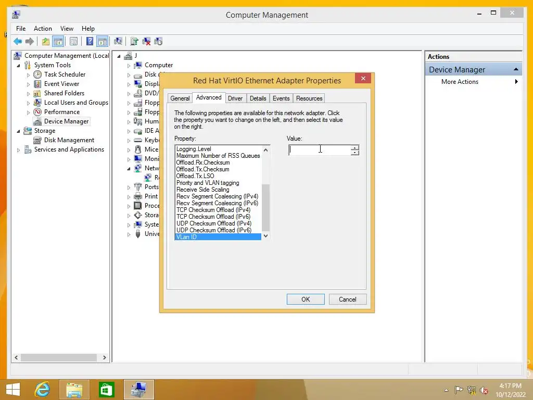Image resolution: width=533 pixels, height=400 pixels.
Task: Open More Actions in Actions pane
Action: (x=460, y=82)
